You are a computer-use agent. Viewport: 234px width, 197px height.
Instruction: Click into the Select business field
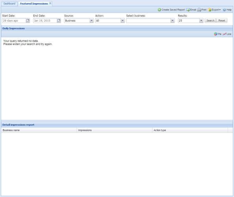[x=149, y=20]
